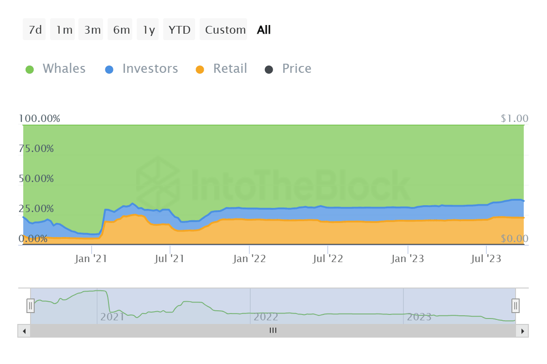Click the left range navigator handle
Screen dimensions: 547x364
(31, 305)
